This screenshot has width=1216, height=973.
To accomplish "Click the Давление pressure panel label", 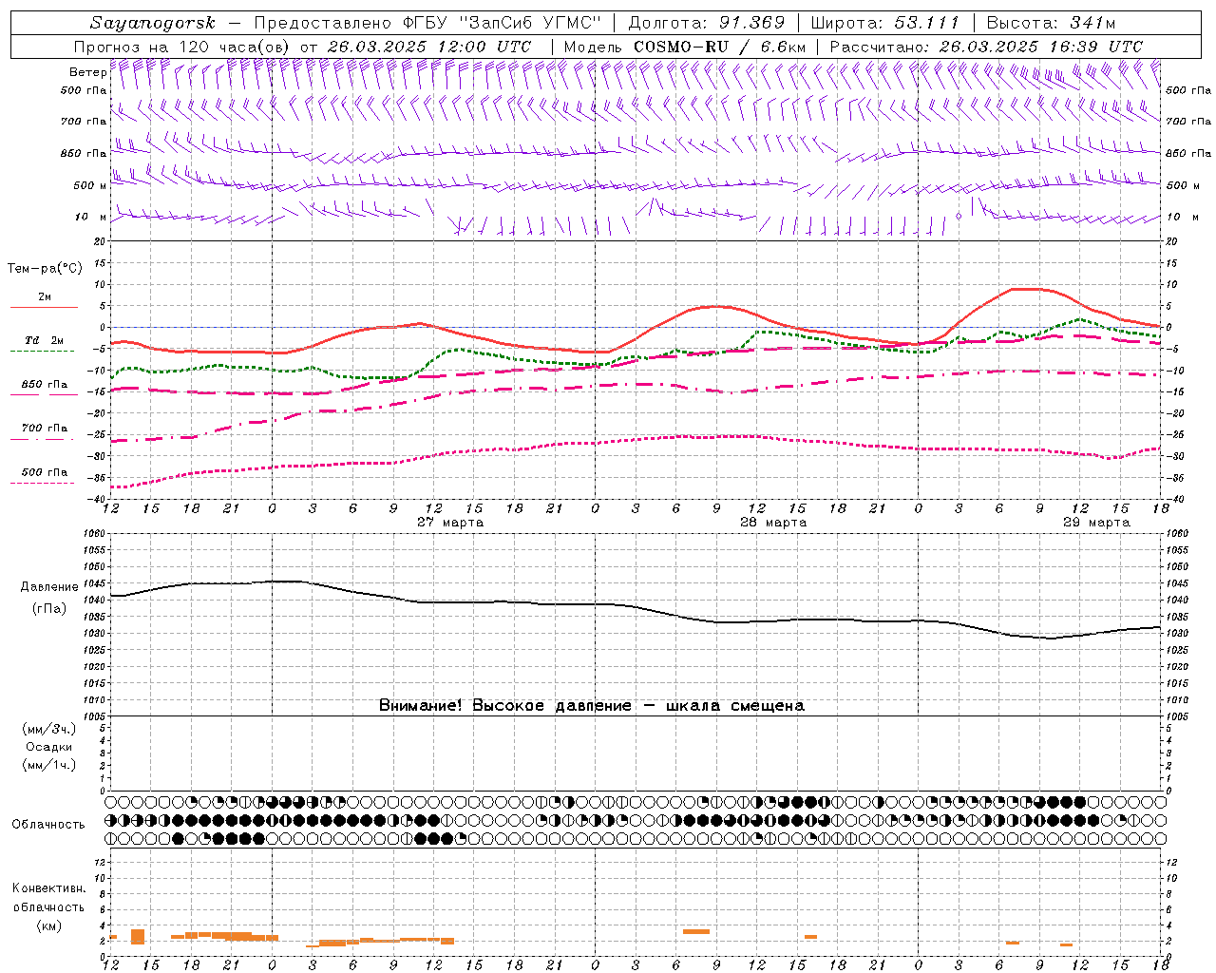I will point(49,587).
